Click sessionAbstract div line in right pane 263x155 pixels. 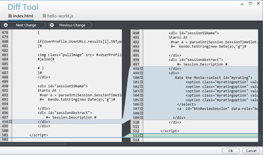[x=196, y=60]
